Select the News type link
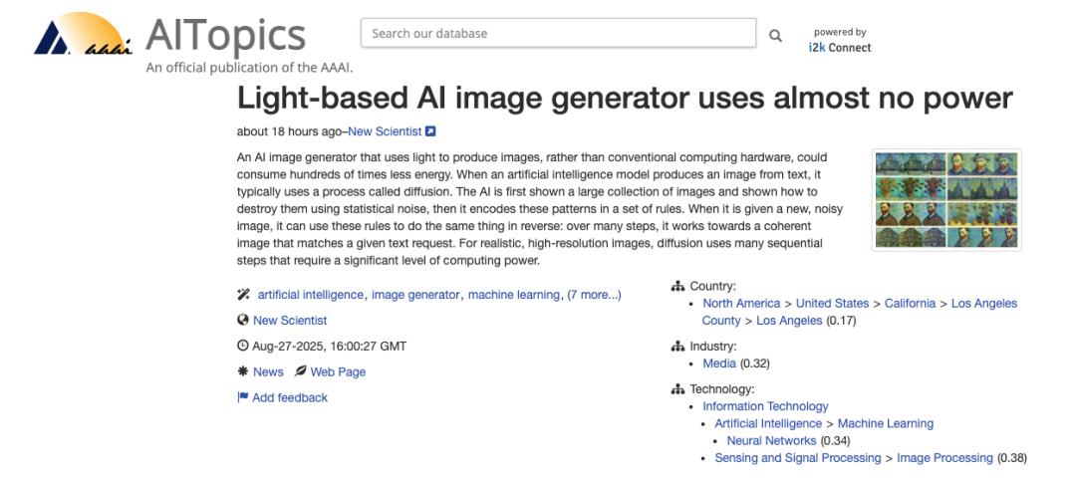This screenshot has height=480, width=1076. [268, 371]
